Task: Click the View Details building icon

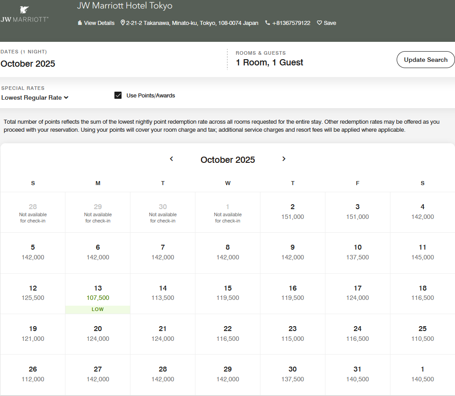Action: pos(80,23)
